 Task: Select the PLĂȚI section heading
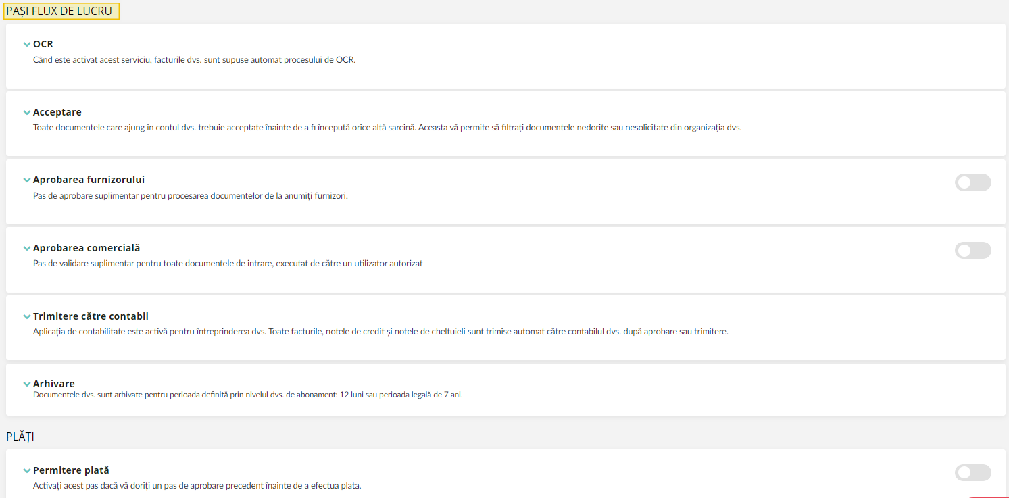tap(20, 437)
